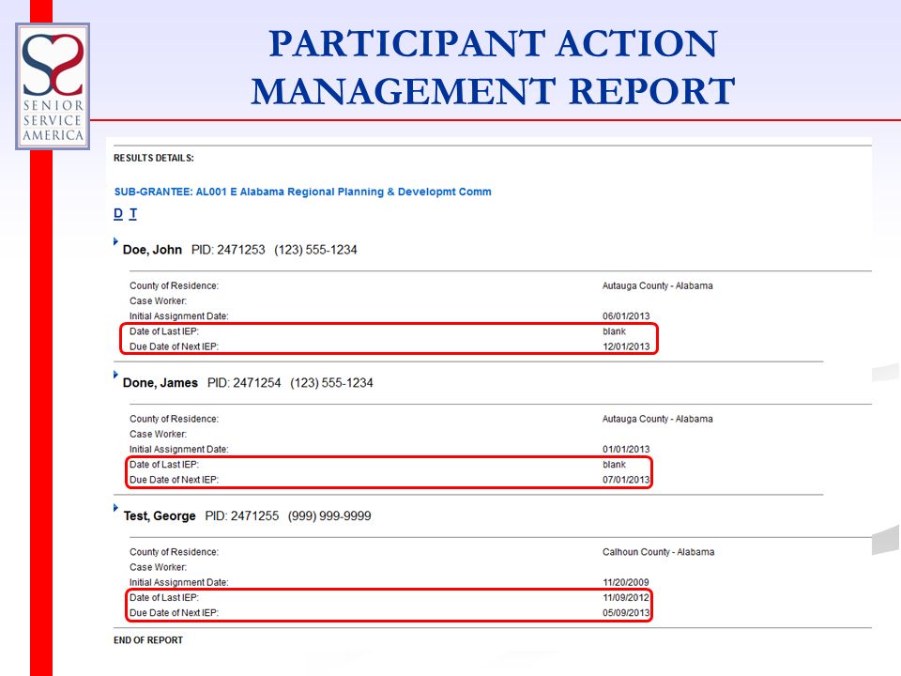The width and height of the screenshot is (901, 676).
Task: Click Initial Assignment Date value 06/01/2013
Action: (626, 316)
